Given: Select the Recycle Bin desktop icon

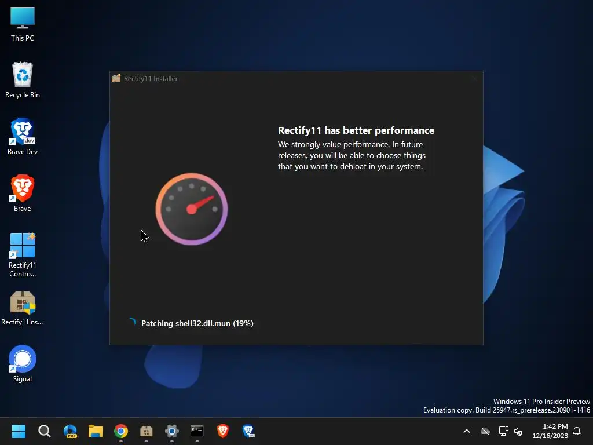Looking at the screenshot, I should [23, 80].
